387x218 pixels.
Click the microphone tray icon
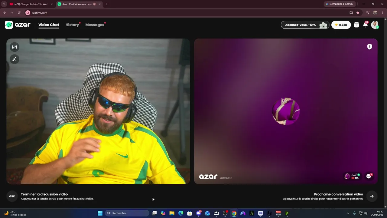[x=354, y=213]
